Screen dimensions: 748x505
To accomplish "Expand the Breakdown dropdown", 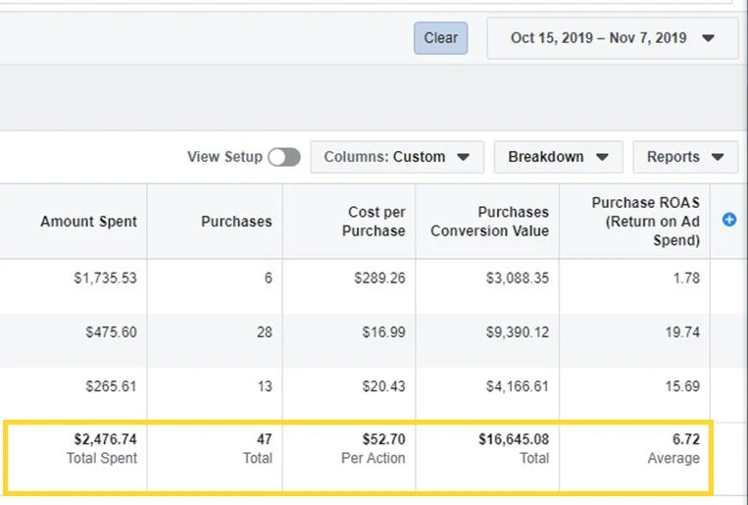I will 558,157.
